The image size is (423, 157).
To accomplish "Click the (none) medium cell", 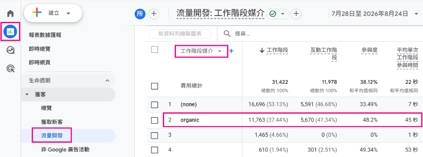I will (x=189, y=105).
